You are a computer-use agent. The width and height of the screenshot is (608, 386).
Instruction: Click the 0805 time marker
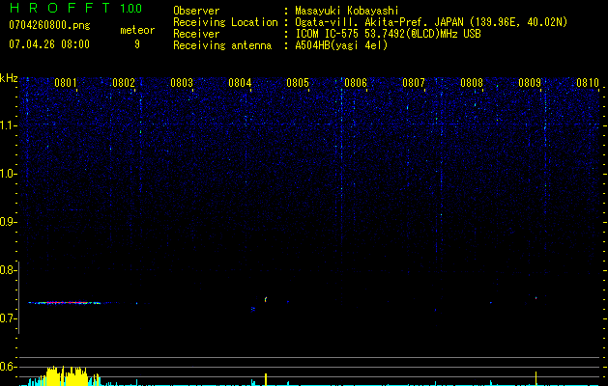click(298, 83)
